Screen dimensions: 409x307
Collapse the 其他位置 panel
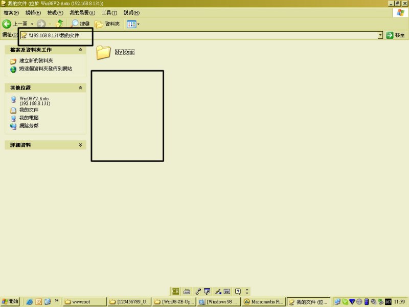[x=80, y=87]
